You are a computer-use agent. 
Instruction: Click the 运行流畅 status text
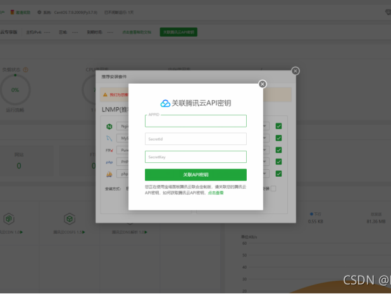(15, 110)
